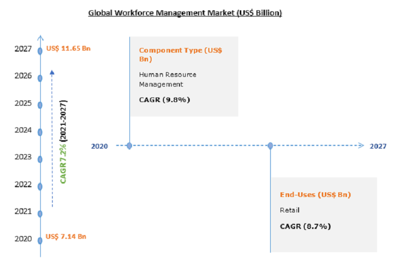This screenshot has height=264, width=396.
Task: Click the 2023 year label
Action: pos(23,157)
